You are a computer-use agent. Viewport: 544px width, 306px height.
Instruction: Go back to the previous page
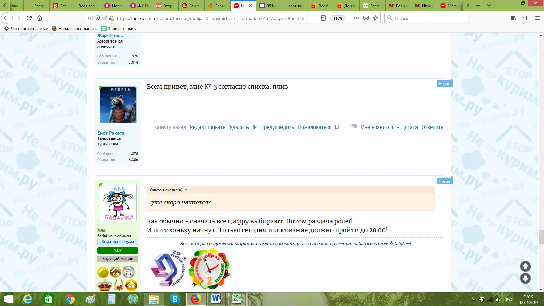pos(7,18)
